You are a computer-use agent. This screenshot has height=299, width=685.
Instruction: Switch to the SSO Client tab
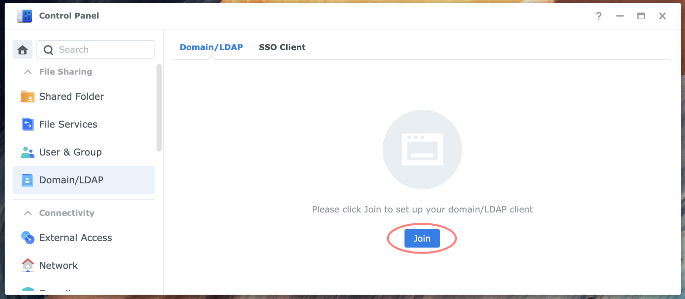[x=281, y=47]
